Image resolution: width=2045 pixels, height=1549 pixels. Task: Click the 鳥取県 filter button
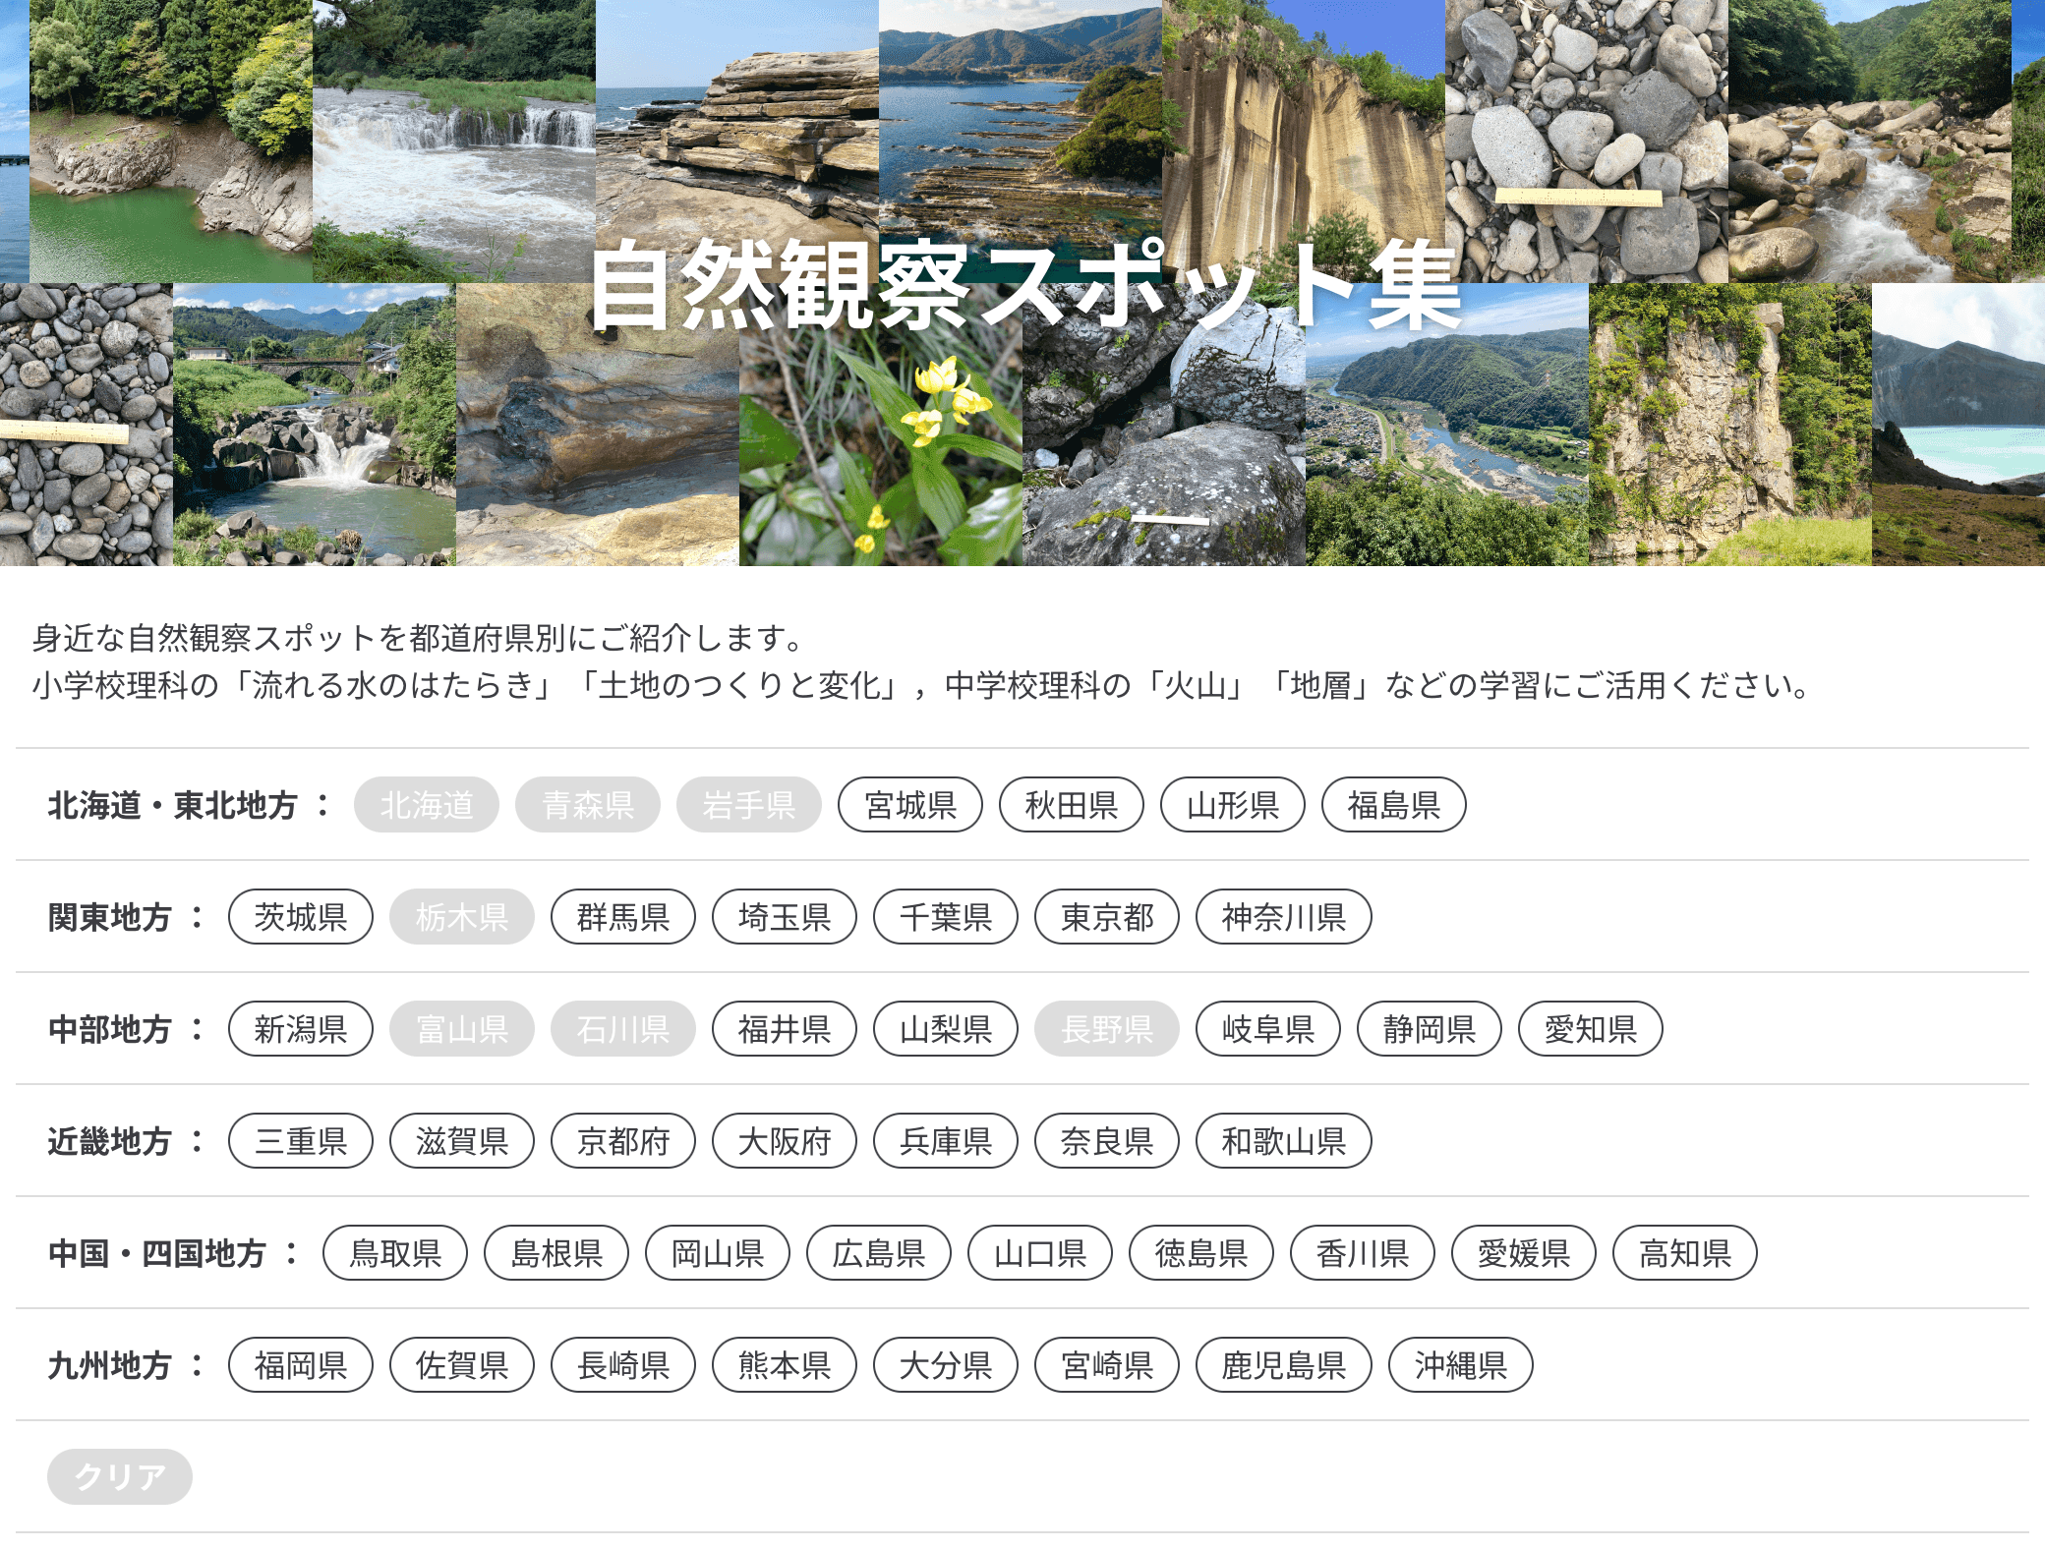(x=394, y=1253)
